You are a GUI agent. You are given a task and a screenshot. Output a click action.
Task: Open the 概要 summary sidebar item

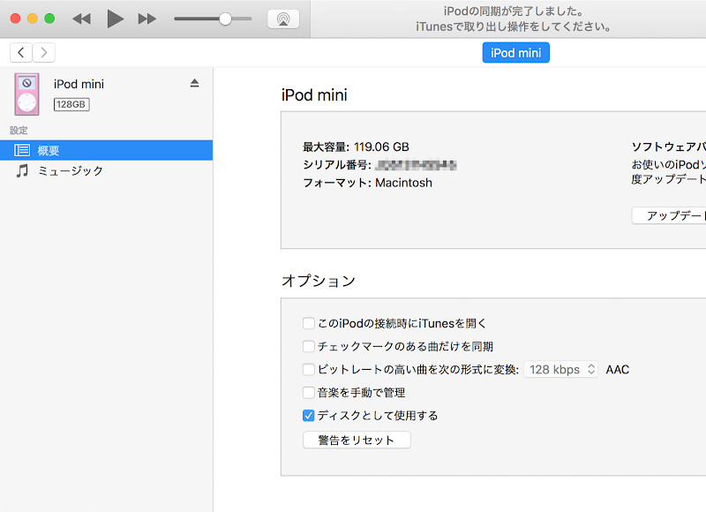106,150
